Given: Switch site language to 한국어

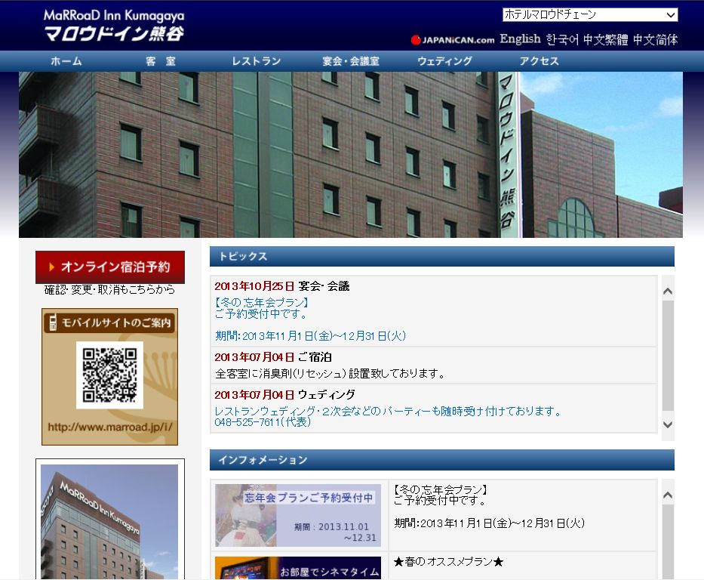Looking at the screenshot, I should pyautogui.click(x=562, y=39).
